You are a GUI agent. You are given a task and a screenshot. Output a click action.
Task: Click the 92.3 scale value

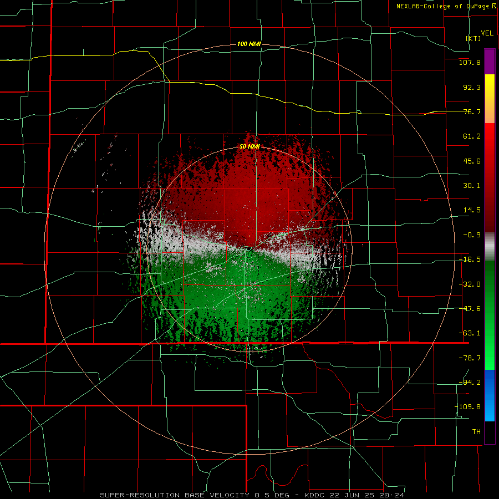click(472, 87)
